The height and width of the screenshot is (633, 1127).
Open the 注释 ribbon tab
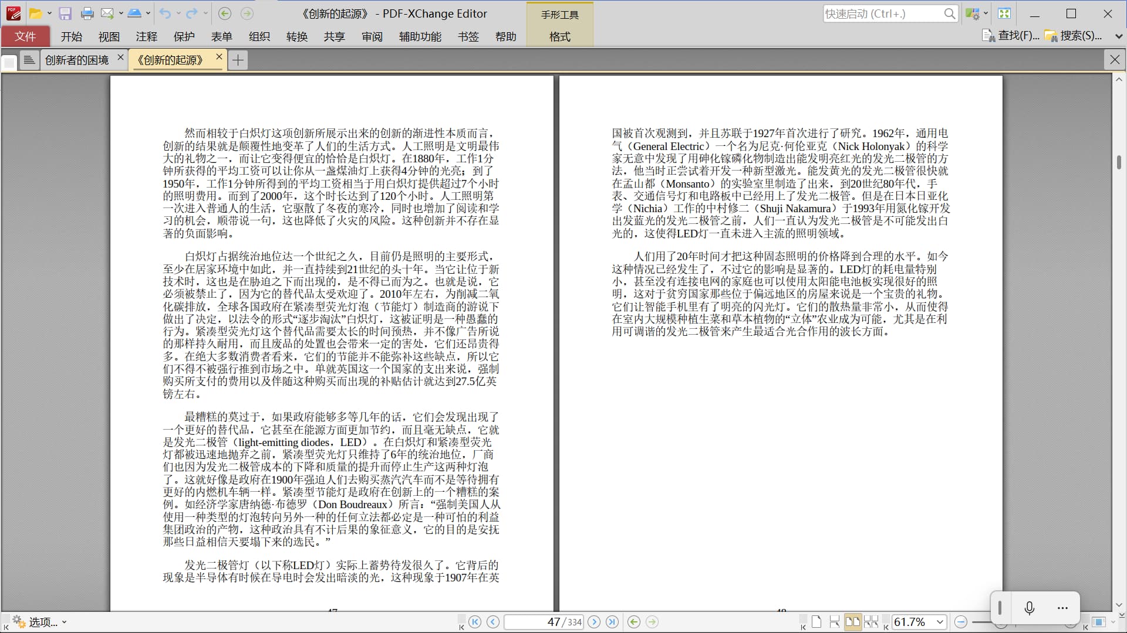pos(146,36)
